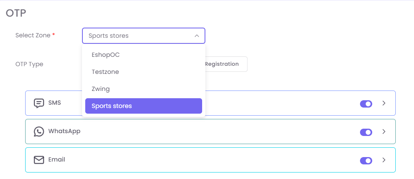Toggle the SMS OTP switch
The image size is (414, 179).
[x=366, y=104]
